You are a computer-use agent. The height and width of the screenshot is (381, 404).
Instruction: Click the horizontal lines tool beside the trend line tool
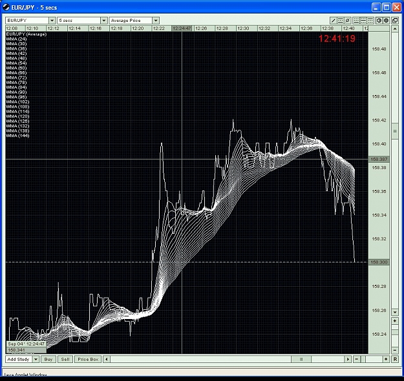pos(341,21)
